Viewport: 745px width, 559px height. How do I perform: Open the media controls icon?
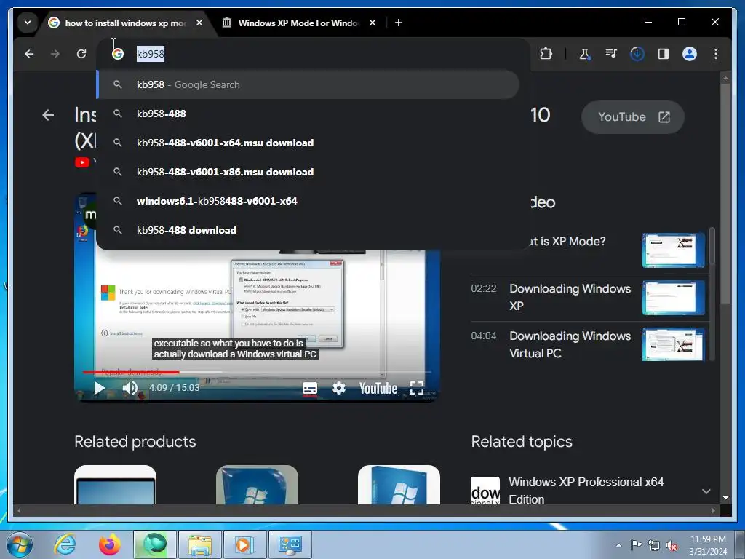(x=611, y=54)
